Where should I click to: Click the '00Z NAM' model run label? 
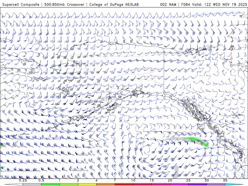pos(168,4)
